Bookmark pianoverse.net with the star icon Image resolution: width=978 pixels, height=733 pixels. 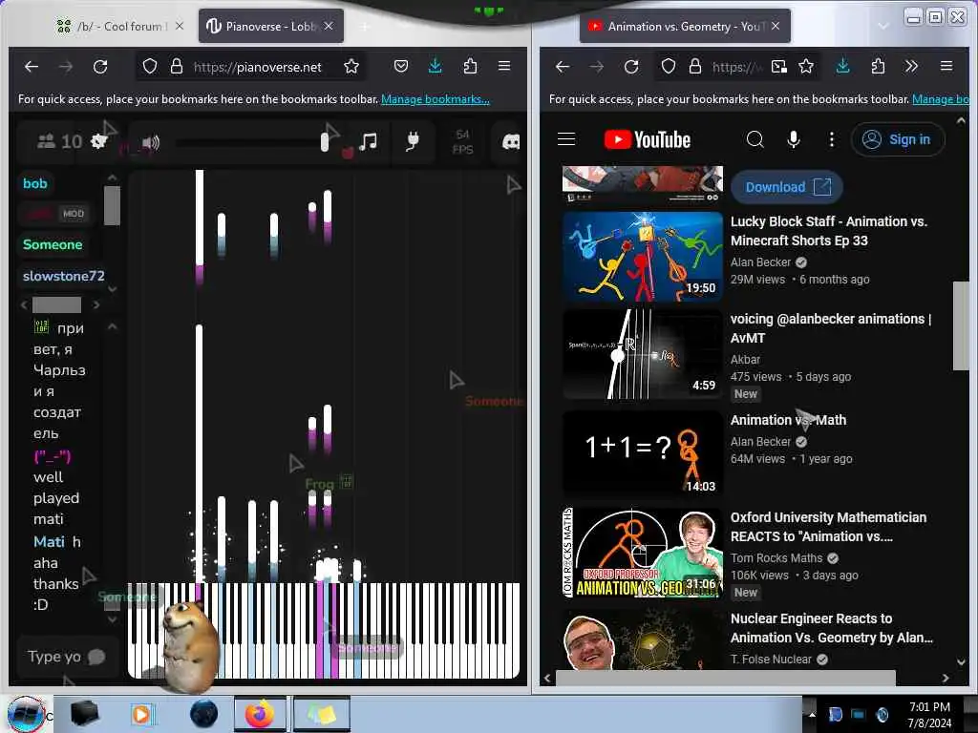point(351,66)
